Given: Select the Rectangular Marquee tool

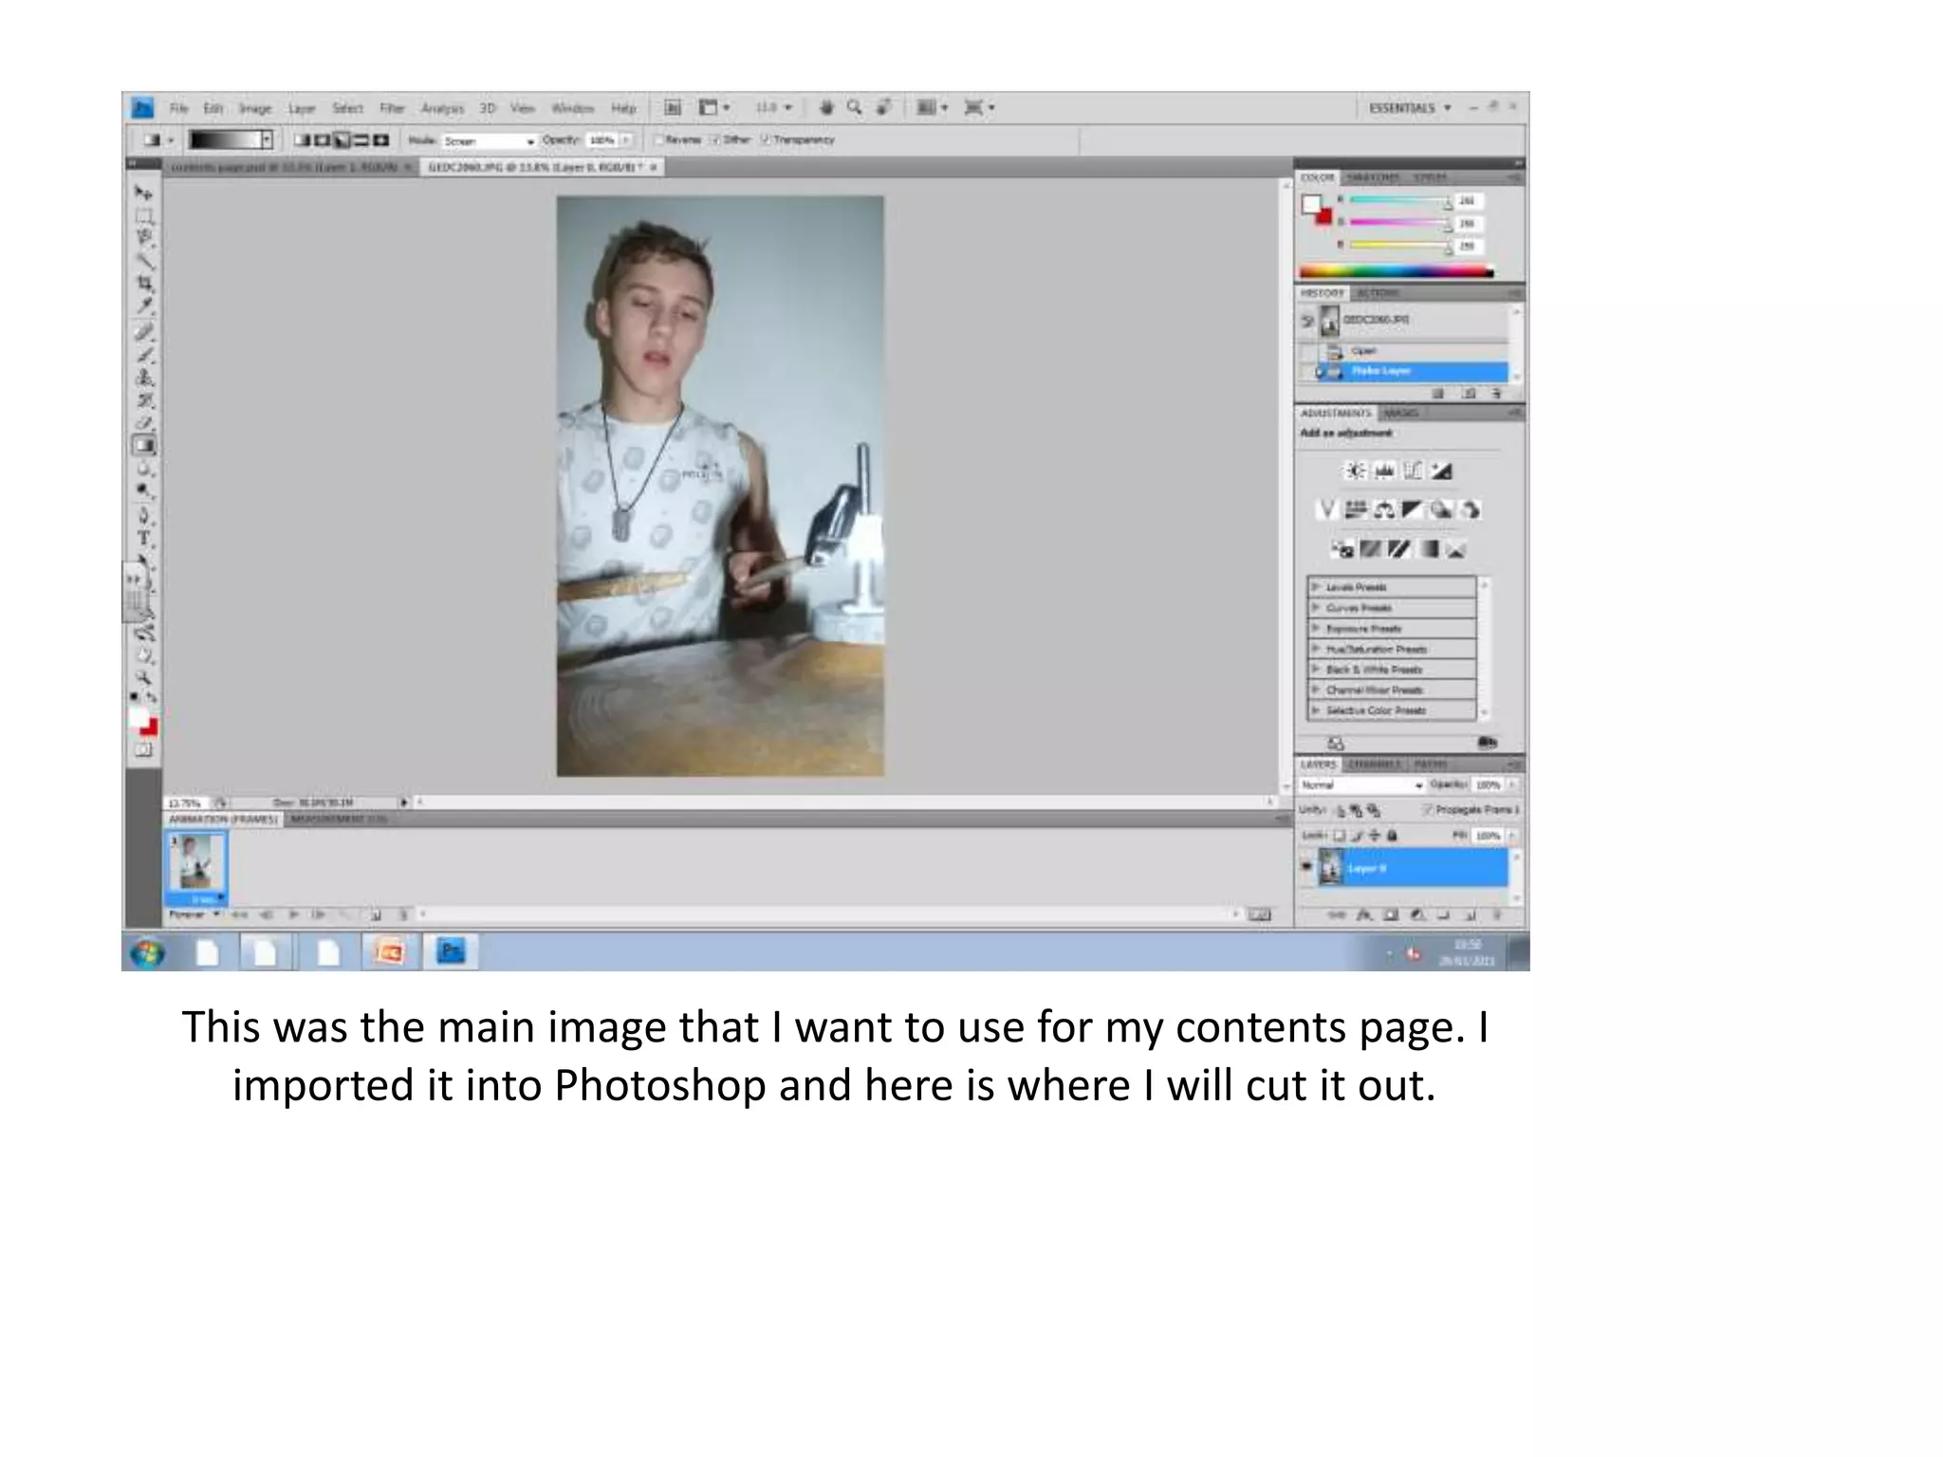Looking at the screenshot, I should [143, 216].
